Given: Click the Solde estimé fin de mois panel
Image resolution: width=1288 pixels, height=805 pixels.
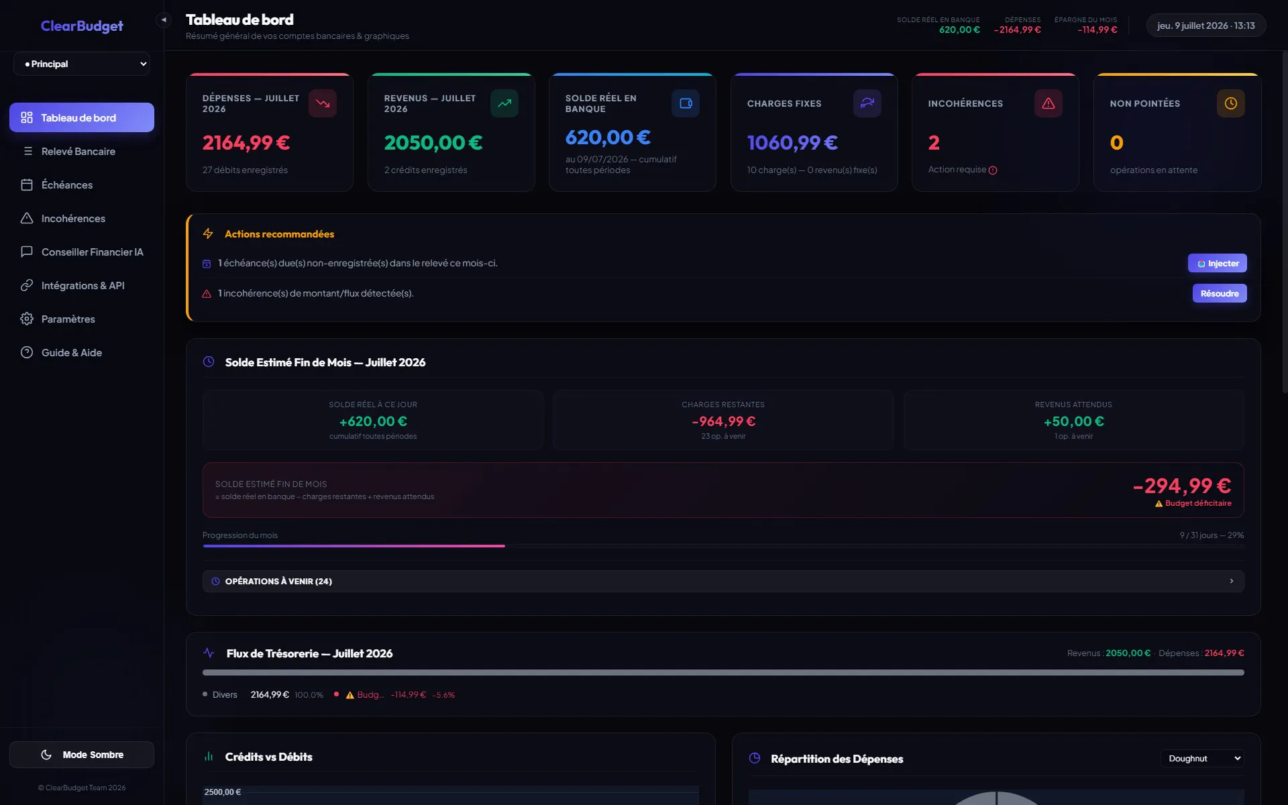Looking at the screenshot, I should pyautogui.click(x=723, y=490).
